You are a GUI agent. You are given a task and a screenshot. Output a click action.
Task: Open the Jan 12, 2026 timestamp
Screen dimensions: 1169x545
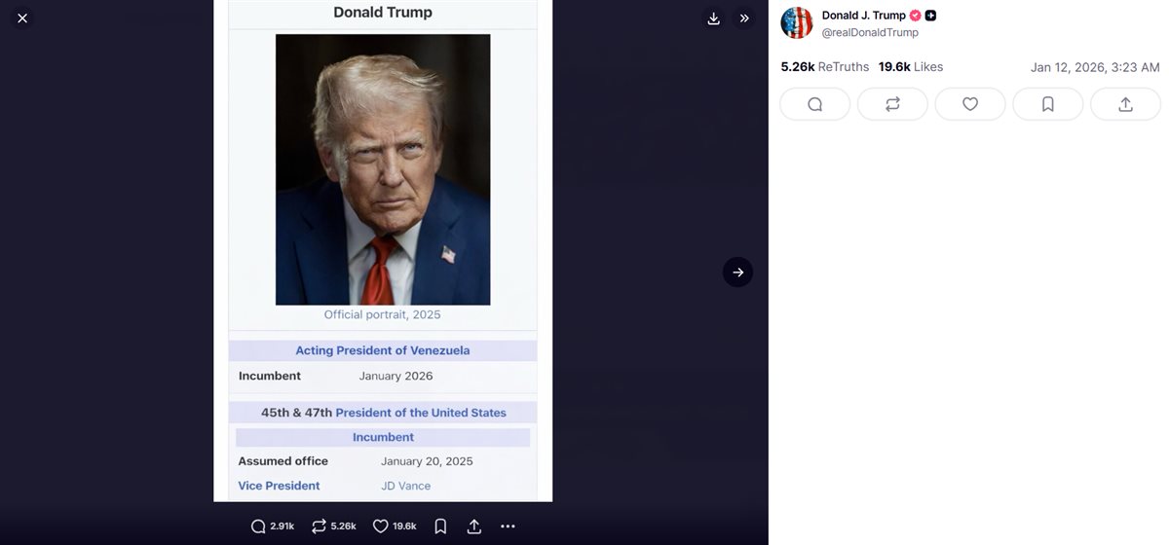(x=1094, y=67)
